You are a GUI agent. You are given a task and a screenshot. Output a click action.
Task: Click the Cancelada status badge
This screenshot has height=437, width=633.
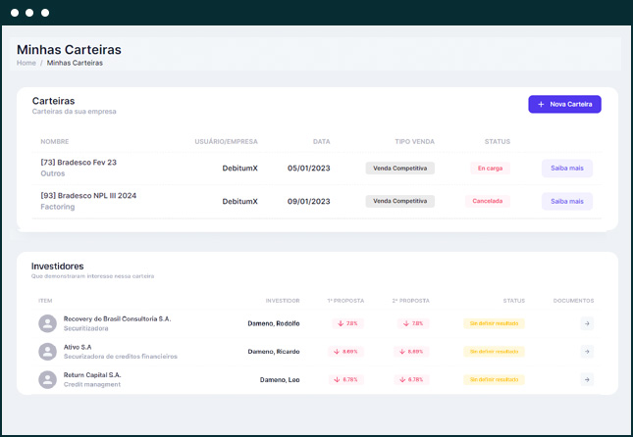click(x=488, y=201)
